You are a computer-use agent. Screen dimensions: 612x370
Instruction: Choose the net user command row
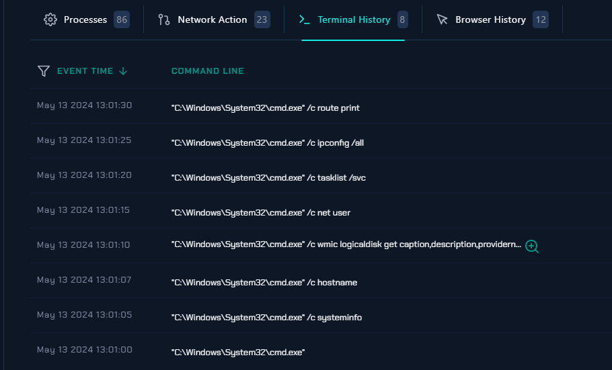(261, 212)
